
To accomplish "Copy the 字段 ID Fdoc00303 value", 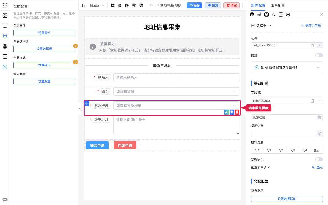I will point(313,101).
